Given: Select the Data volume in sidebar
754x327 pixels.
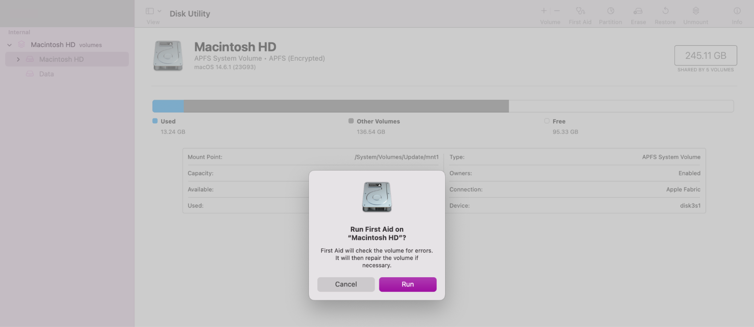Looking at the screenshot, I should pos(46,74).
